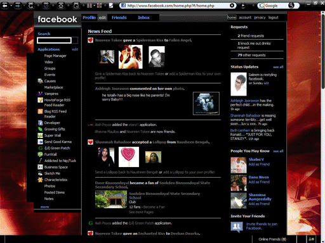View the 2 friend requests

[x=251, y=36]
